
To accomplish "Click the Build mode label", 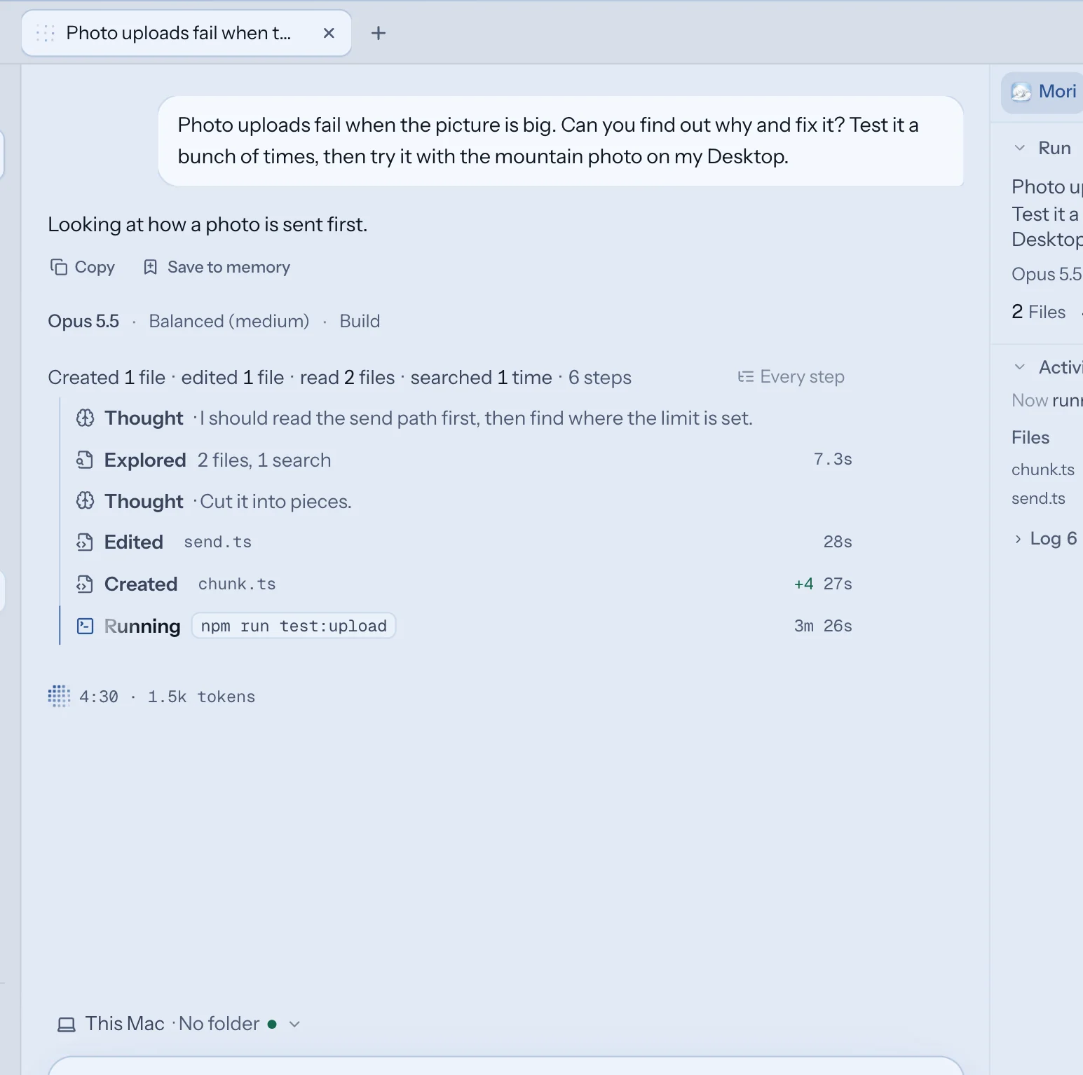I will tap(360, 321).
